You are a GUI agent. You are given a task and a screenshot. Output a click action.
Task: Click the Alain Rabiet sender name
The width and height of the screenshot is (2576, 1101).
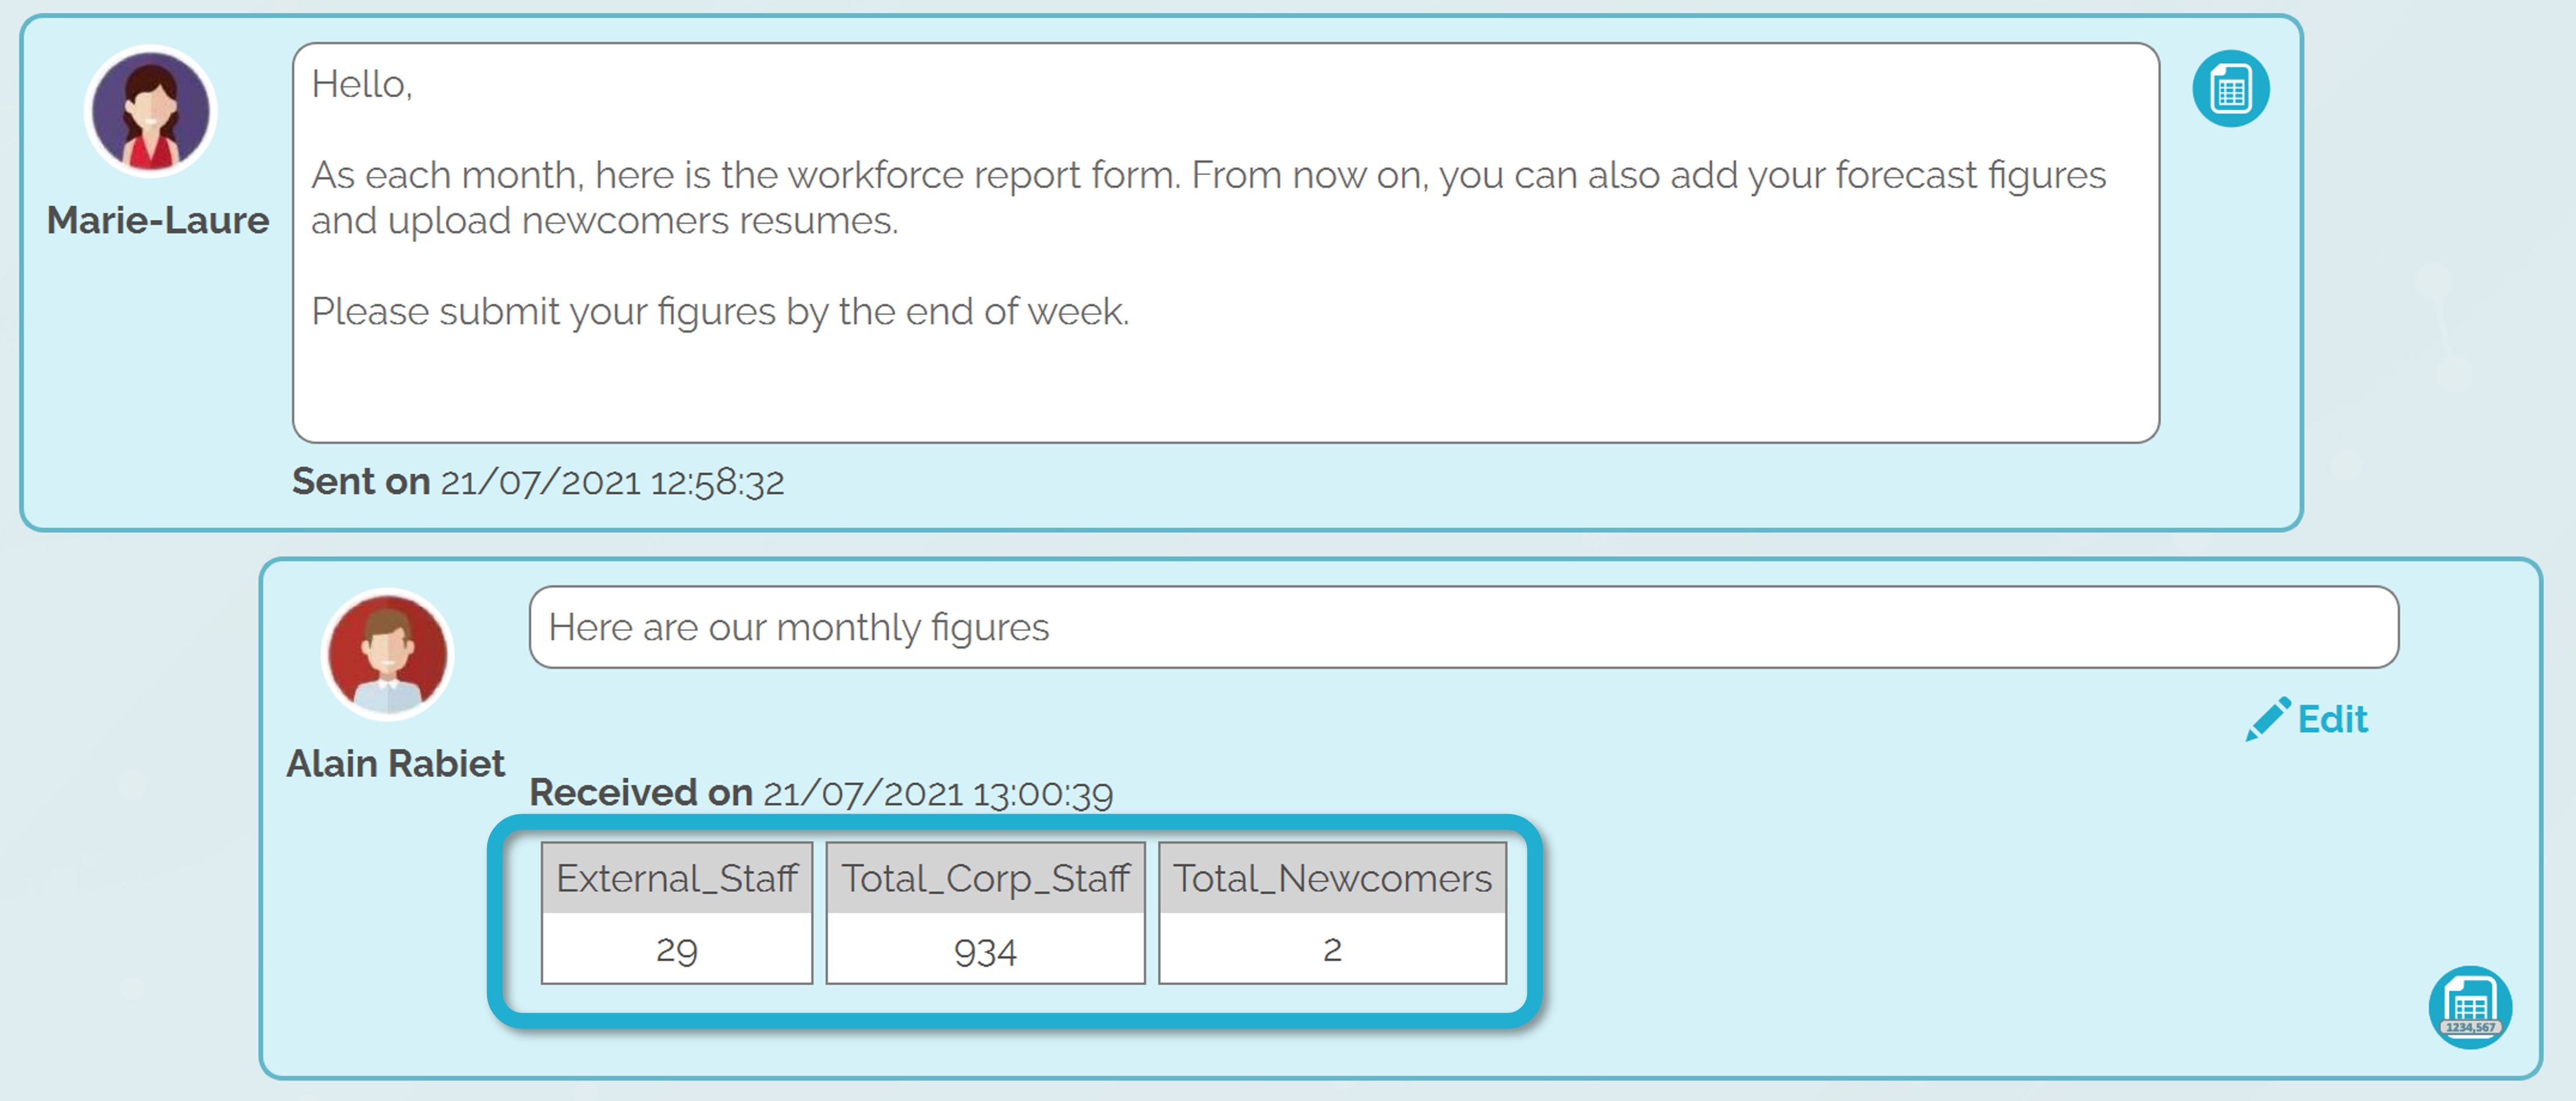[x=395, y=763]
